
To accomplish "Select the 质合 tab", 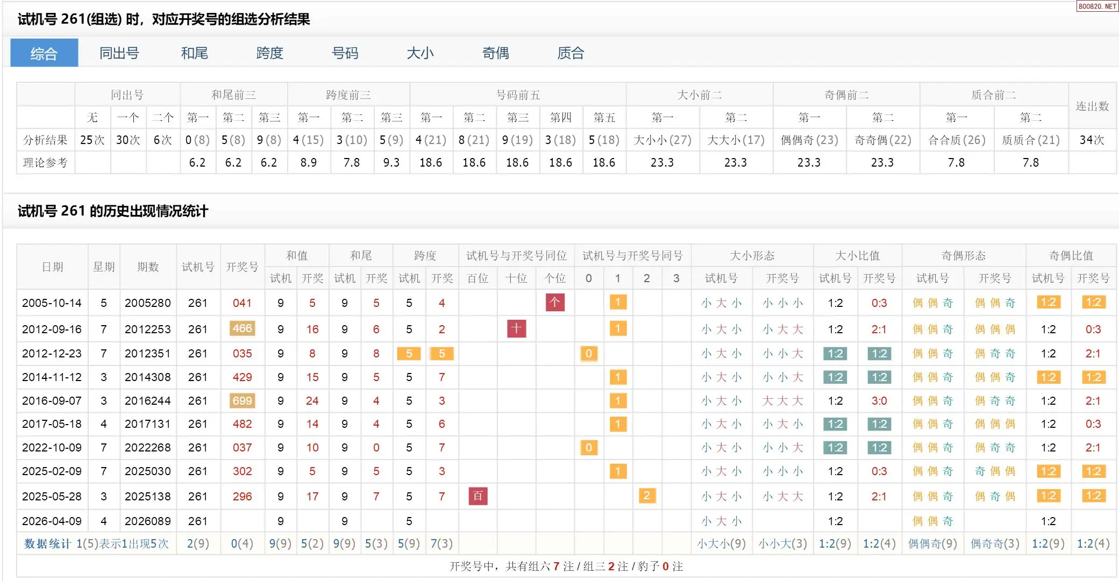I will pos(571,53).
